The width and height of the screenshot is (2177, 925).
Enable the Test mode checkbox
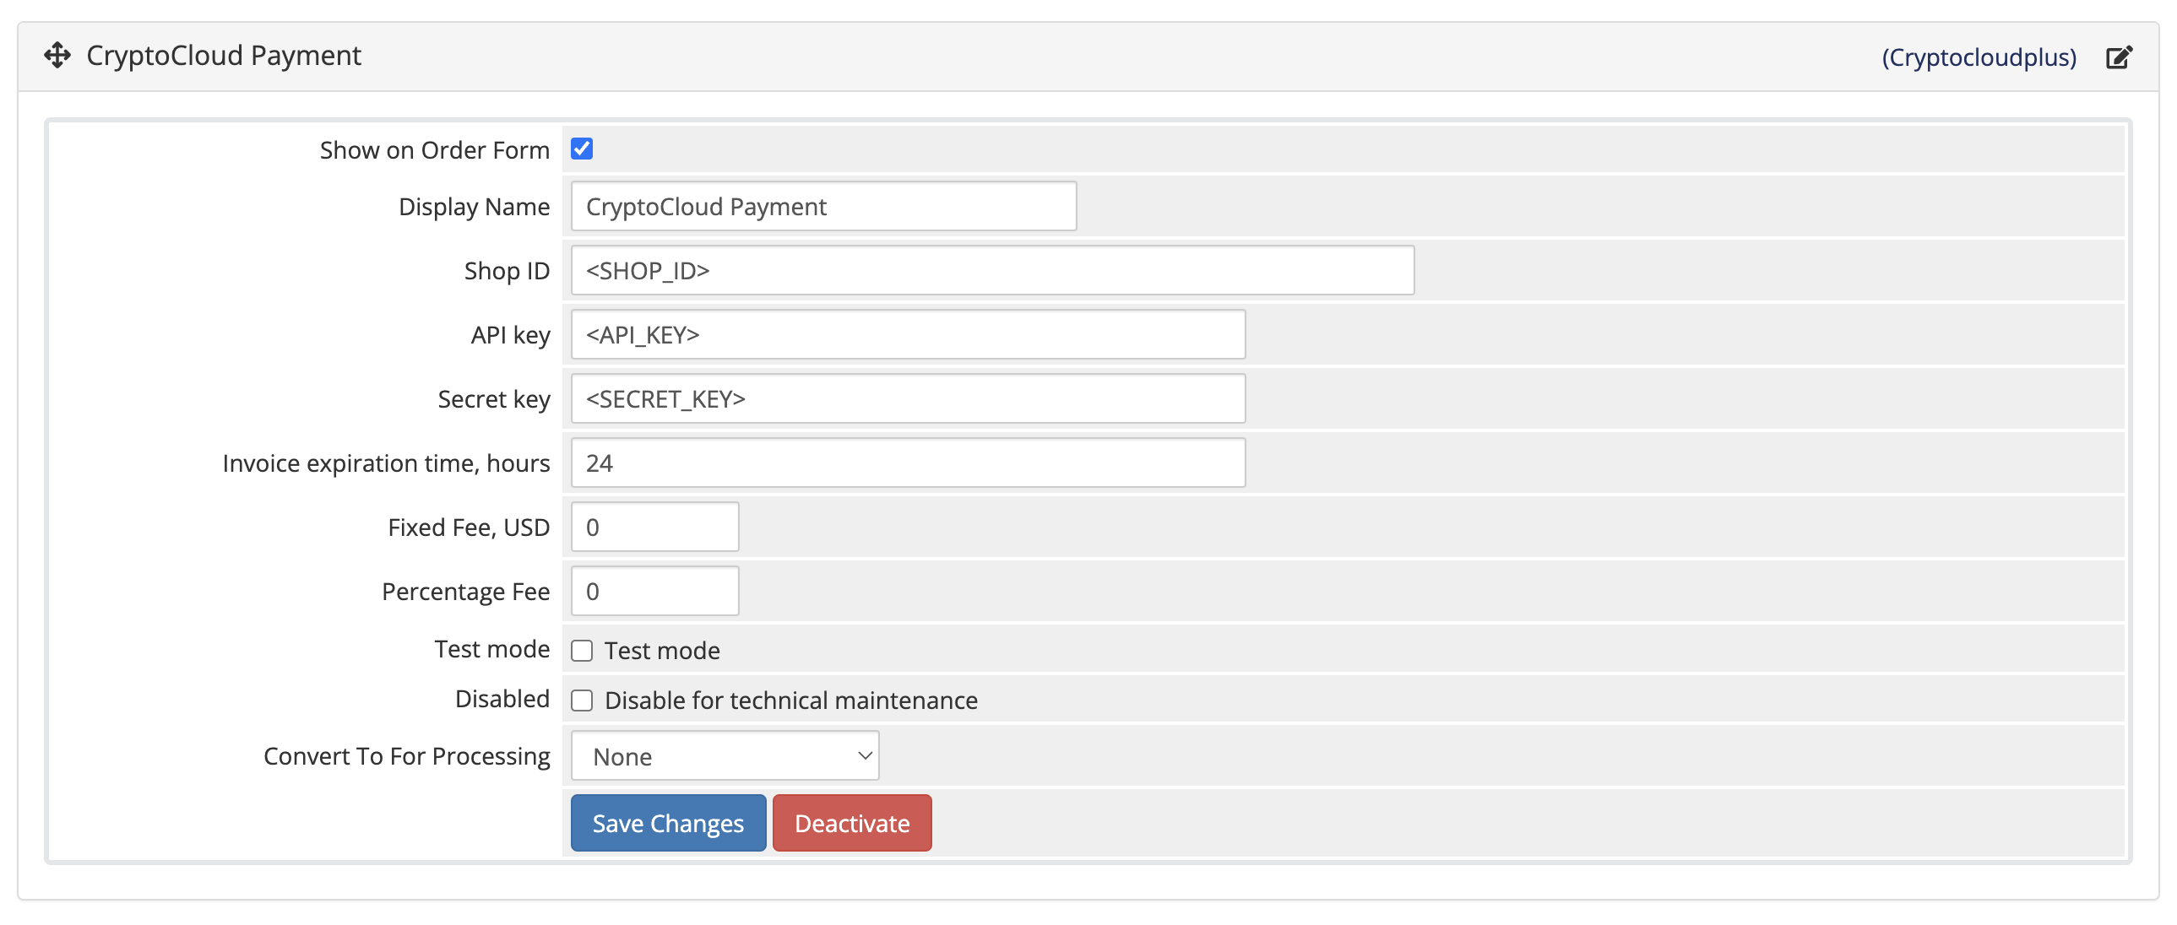coord(582,651)
